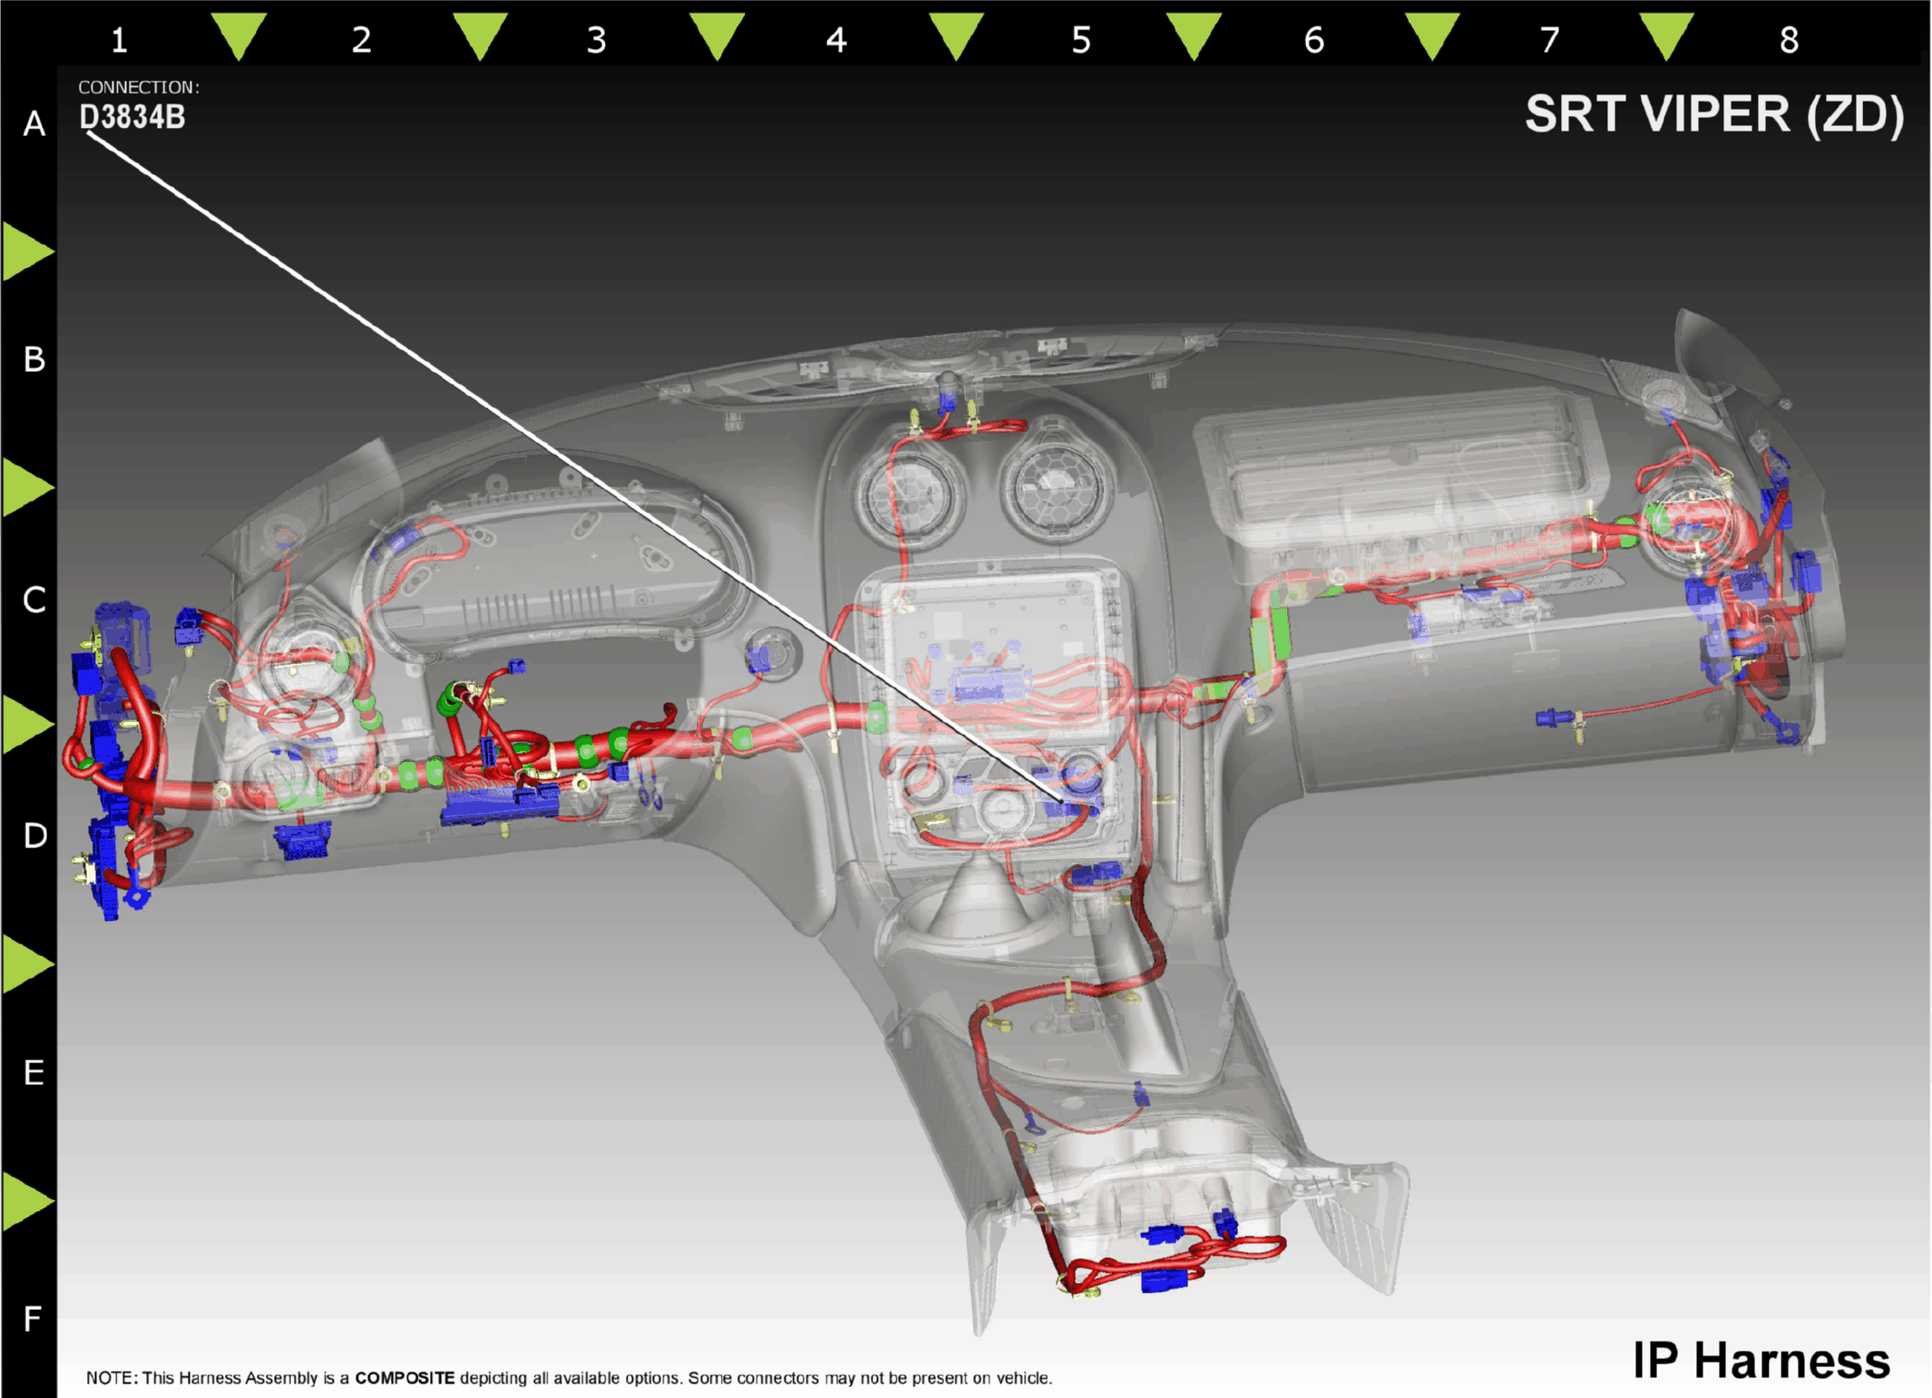1932x1398 pixels.
Task: Click row letter F on left edge
Action: click(x=33, y=1318)
